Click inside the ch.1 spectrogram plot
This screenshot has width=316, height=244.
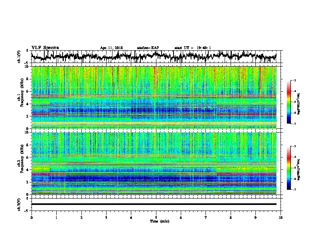point(154,97)
